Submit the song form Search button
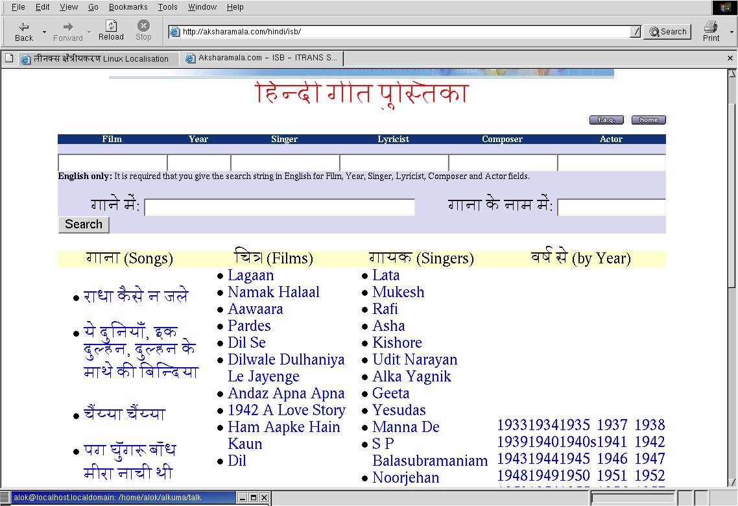 83,224
